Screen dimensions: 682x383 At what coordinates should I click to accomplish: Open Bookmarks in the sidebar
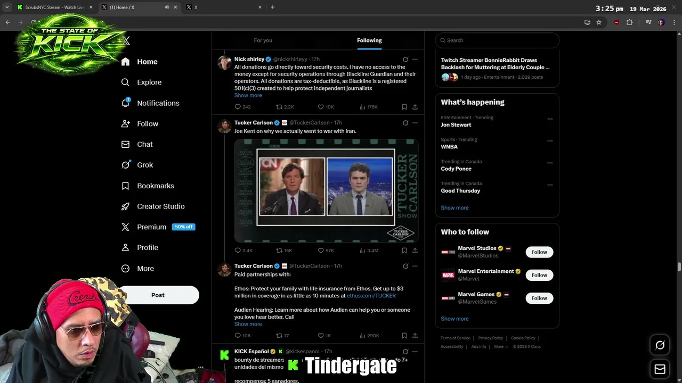pos(148,186)
